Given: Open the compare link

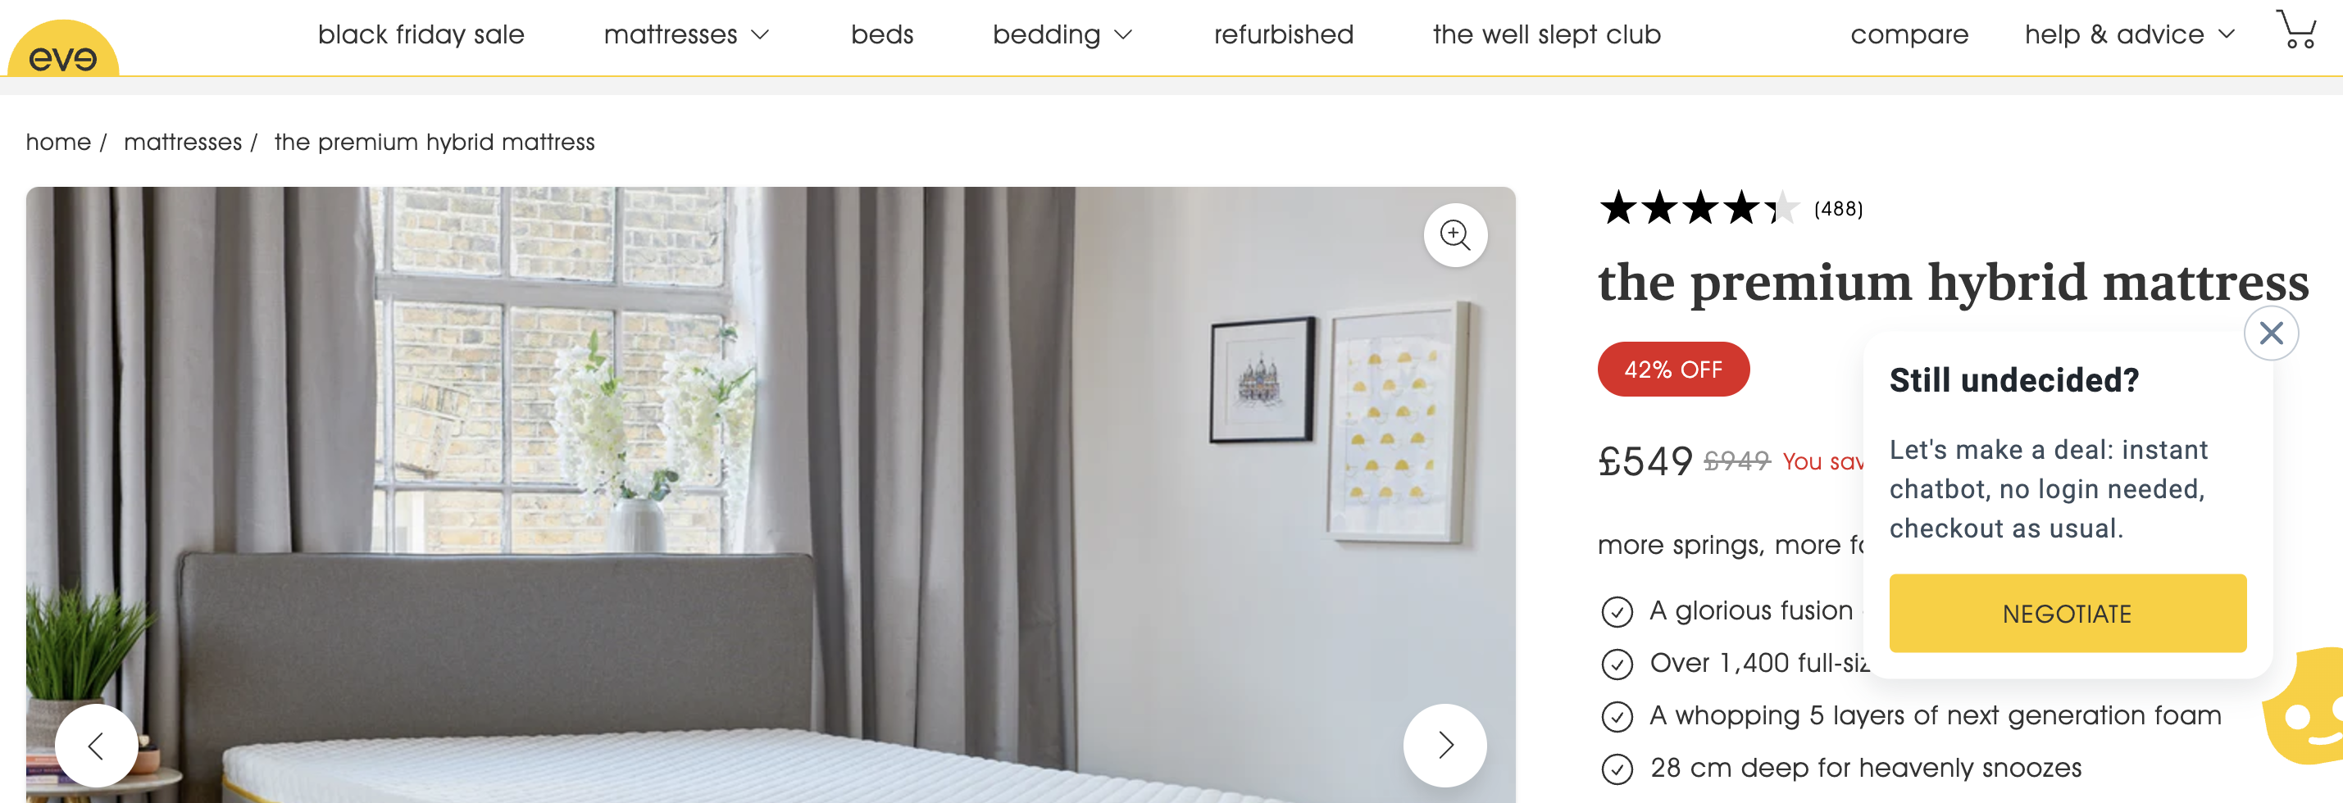Looking at the screenshot, I should click(1909, 34).
